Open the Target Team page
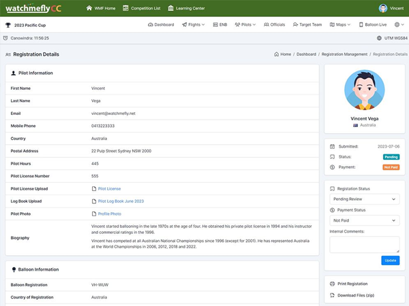Viewport: 409px width, 306px height. click(307, 24)
